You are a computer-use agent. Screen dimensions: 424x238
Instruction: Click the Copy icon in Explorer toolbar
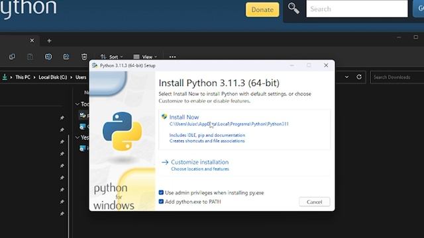12,57
